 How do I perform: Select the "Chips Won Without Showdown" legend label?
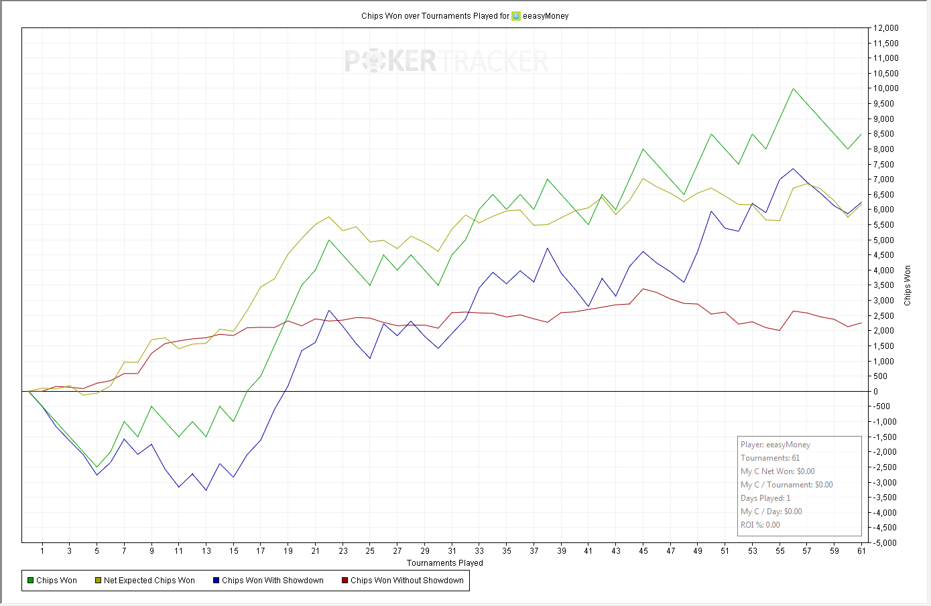407,581
